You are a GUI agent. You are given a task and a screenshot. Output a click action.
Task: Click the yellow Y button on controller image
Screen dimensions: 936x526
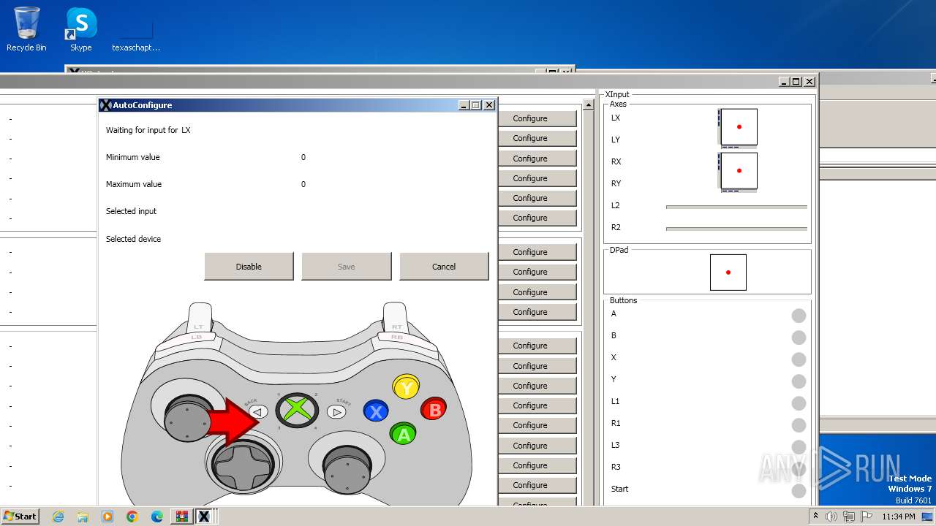coord(406,388)
